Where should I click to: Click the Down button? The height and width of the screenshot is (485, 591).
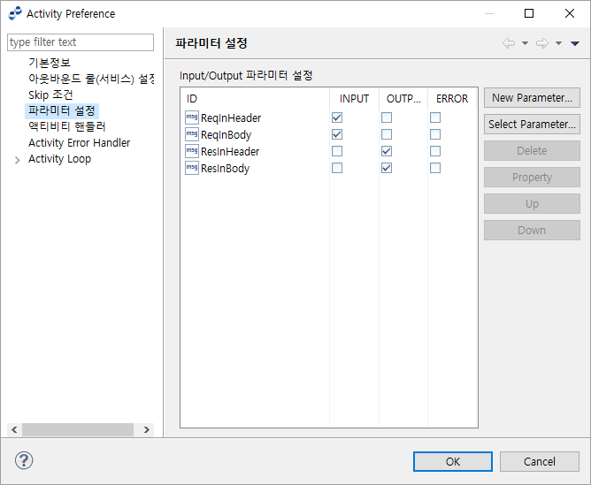(x=532, y=230)
